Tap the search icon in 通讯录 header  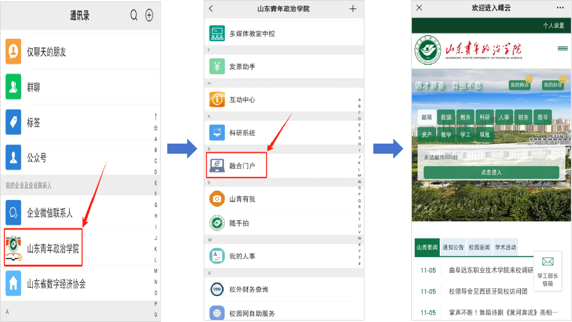(x=134, y=15)
